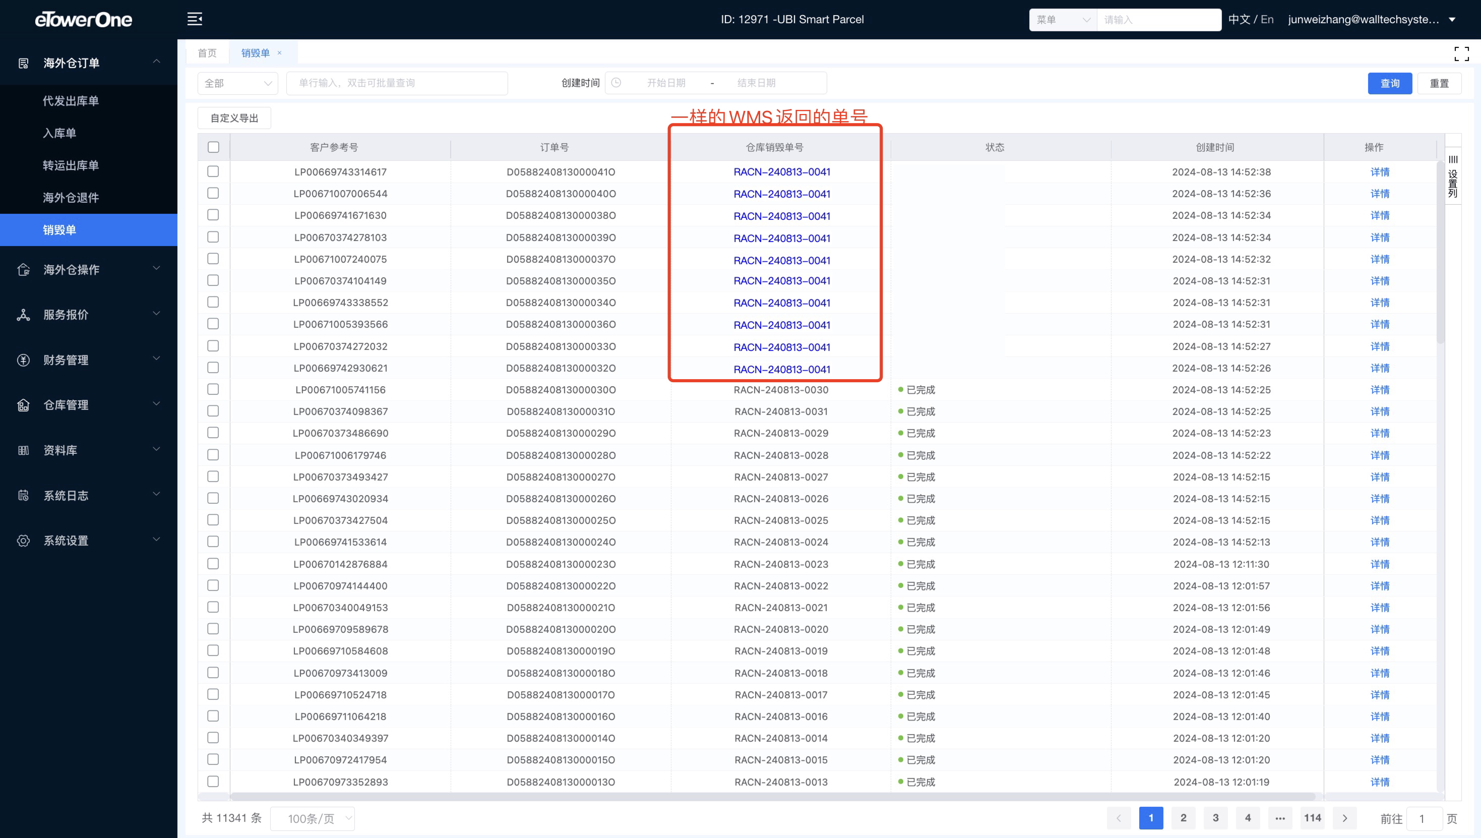Check the row LP00669709589678
The width and height of the screenshot is (1481, 838).
(x=213, y=628)
